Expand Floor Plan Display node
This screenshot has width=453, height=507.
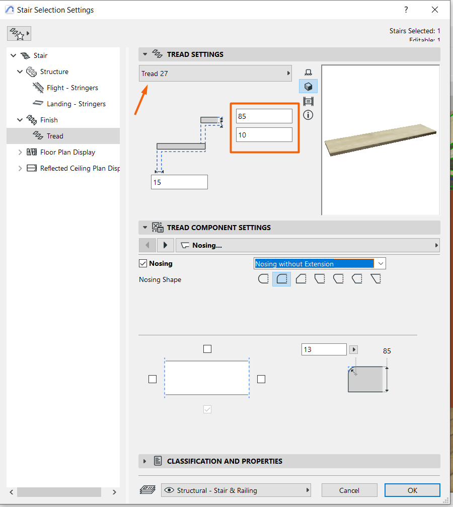coord(20,152)
